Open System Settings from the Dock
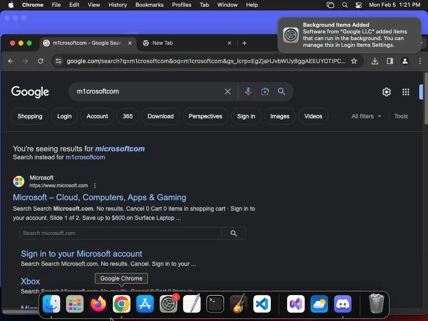Image resolution: width=428 pixels, height=321 pixels. point(168,304)
